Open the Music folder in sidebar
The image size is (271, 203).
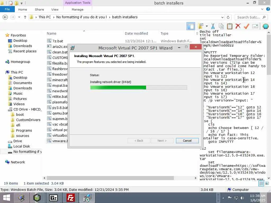(x=18, y=93)
